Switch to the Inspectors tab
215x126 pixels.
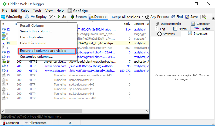[198, 33]
